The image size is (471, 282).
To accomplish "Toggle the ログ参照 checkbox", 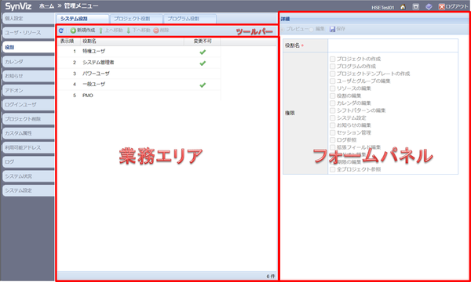I will pos(333,140).
